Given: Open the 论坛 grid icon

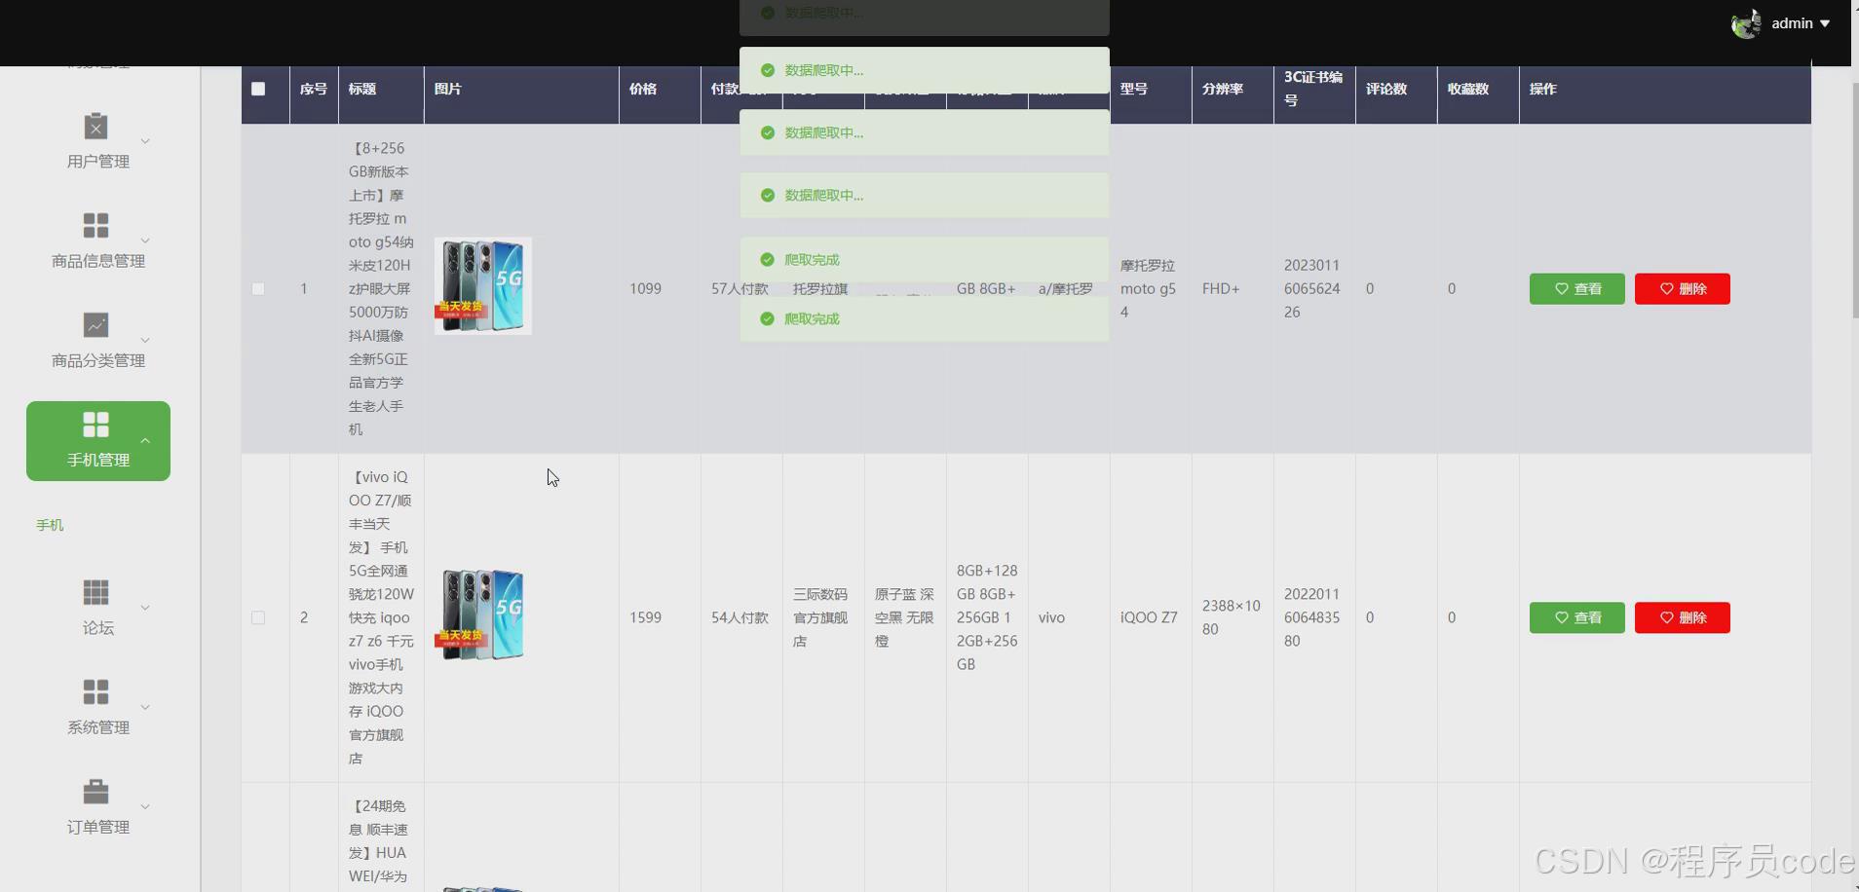Looking at the screenshot, I should [x=95, y=592].
